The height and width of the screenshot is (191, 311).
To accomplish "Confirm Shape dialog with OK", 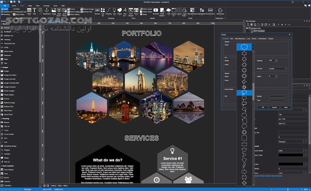I will pos(263,107).
